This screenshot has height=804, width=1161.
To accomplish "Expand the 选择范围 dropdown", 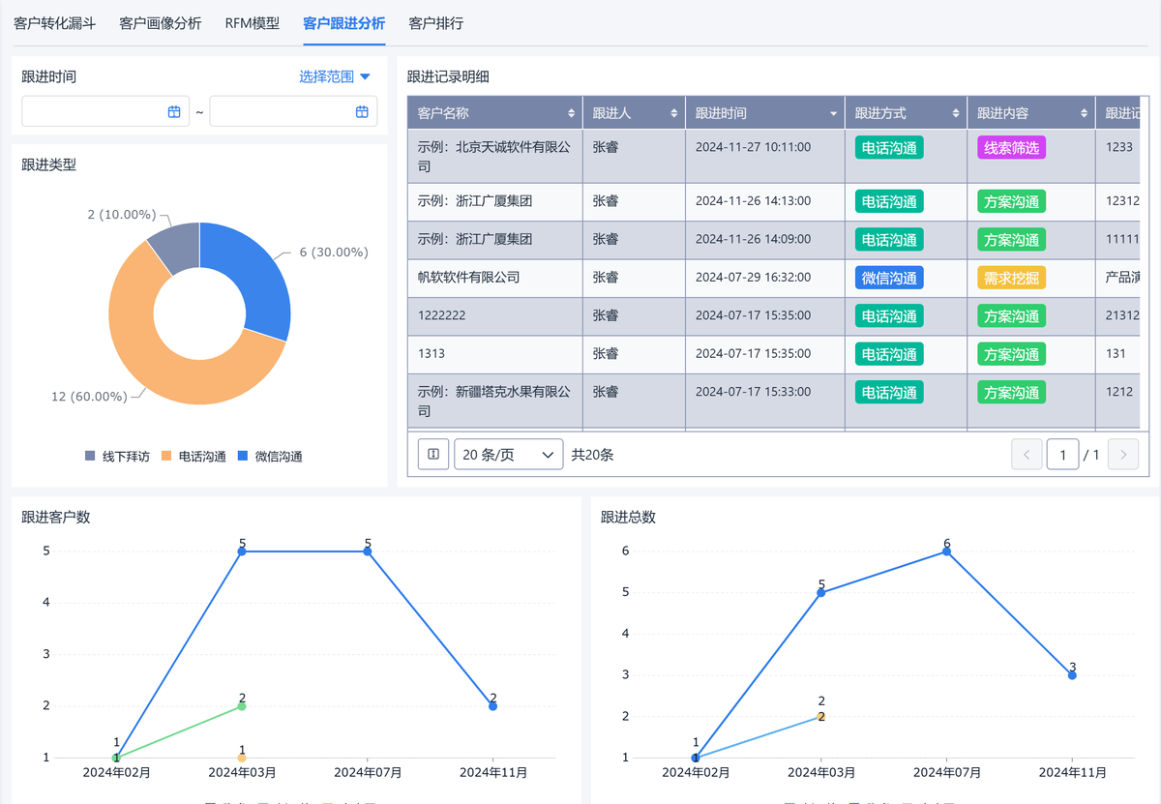I will tap(335, 76).
